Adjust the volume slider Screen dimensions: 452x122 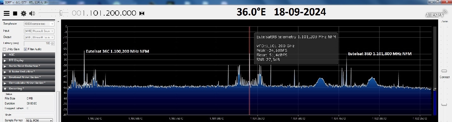click(61, 13)
